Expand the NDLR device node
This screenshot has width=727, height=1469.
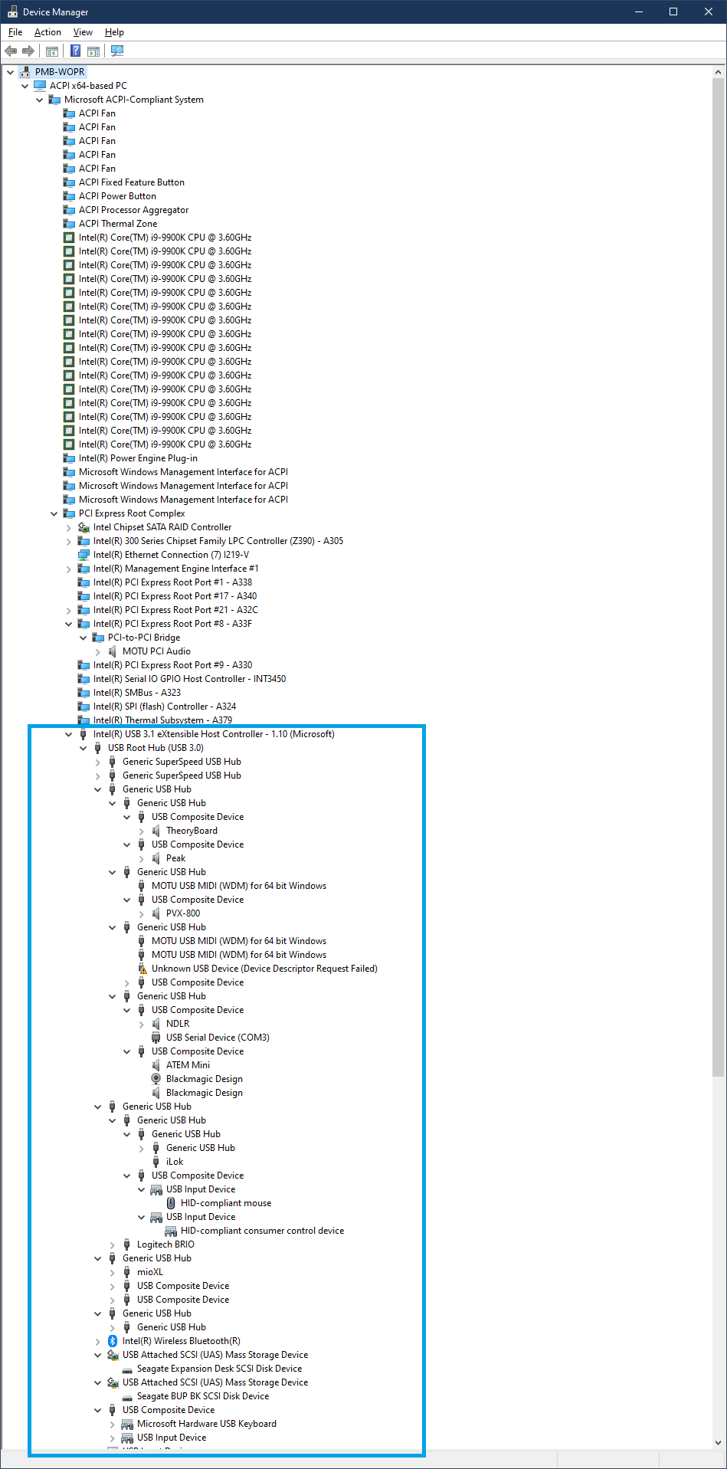(x=142, y=1024)
